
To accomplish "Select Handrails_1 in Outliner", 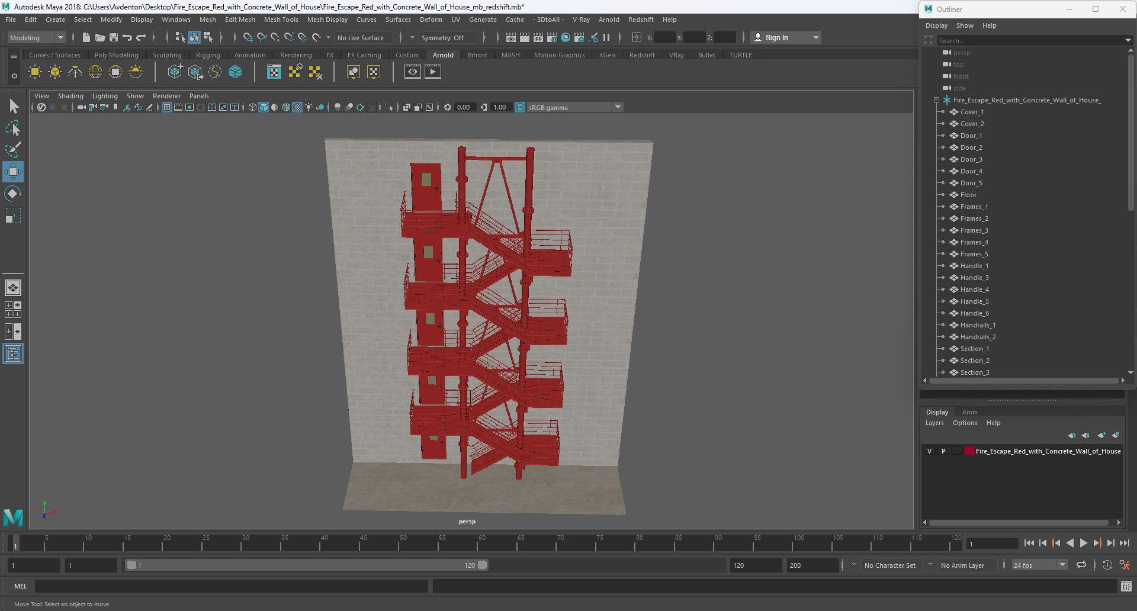I will point(978,325).
